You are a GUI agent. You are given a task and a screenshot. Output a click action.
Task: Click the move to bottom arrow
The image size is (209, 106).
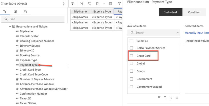[177, 97]
